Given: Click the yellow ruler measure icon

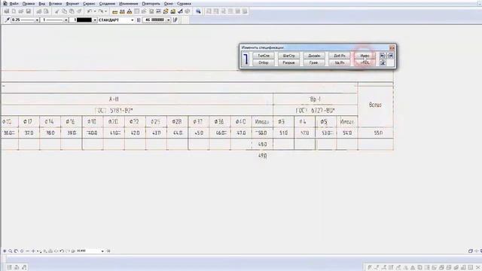Looking at the screenshot, I should 115,12.
